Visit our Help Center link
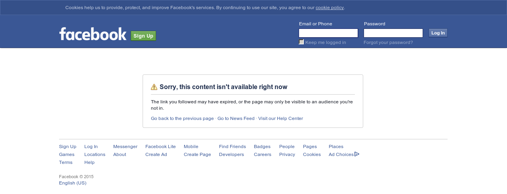This screenshot has width=507, height=194. [x=280, y=118]
